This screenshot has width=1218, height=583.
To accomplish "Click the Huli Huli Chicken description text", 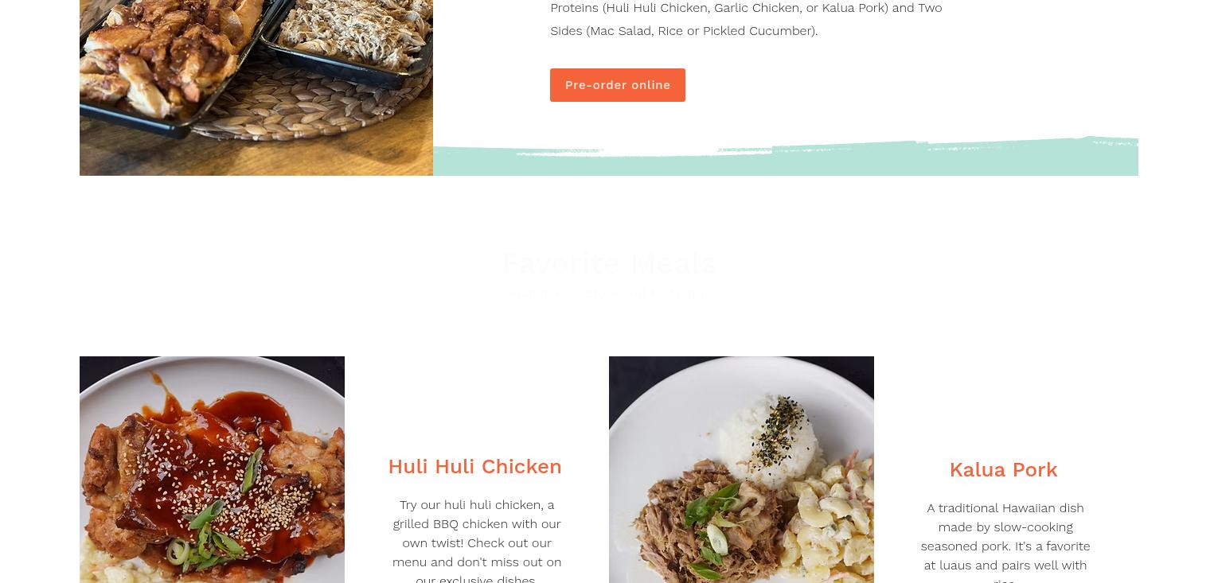I will pyautogui.click(x=477, y=542).
